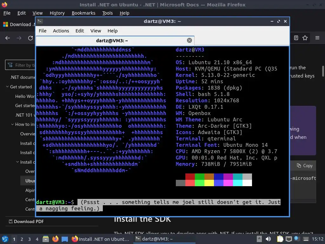325x244 pixels.
Task: Open .NET 101 sidebar item
Action: pyautogui.click(x=25, y=115)
